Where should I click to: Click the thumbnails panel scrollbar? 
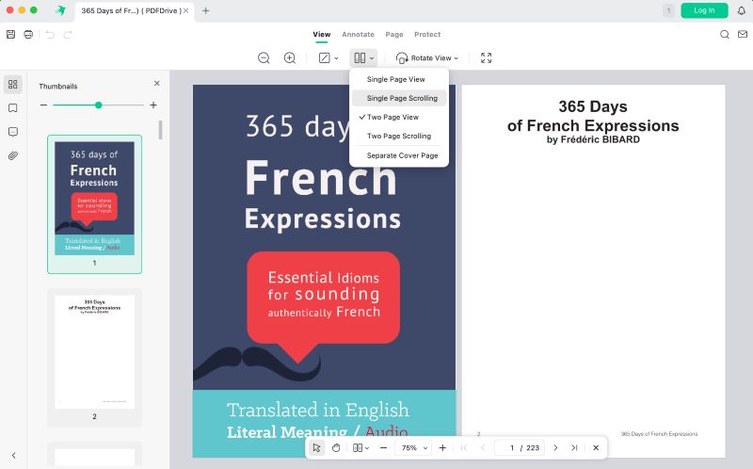point(160,130)
